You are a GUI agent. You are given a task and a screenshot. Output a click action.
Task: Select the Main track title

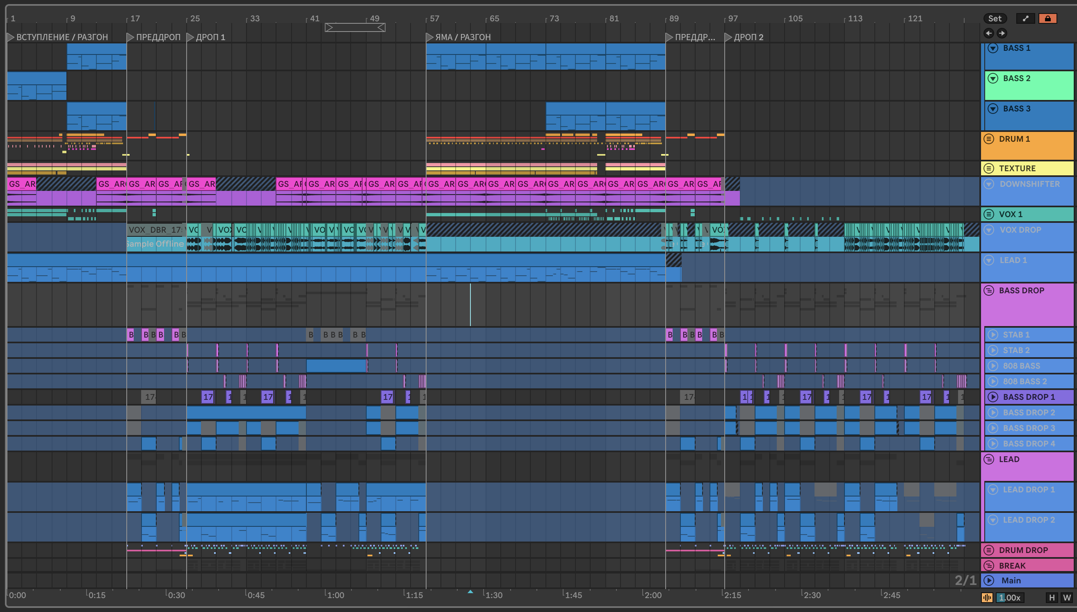pos(1011,580)
